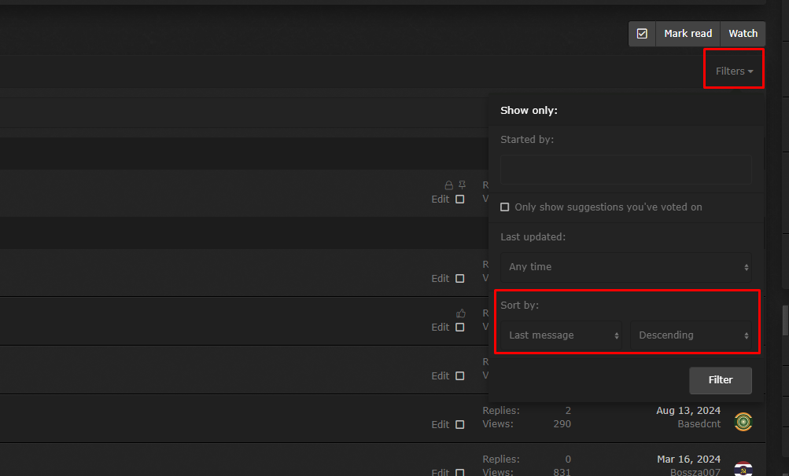Open the Basedcnt username link
This screenshot has height=476, width=789.
coord(699,423)
